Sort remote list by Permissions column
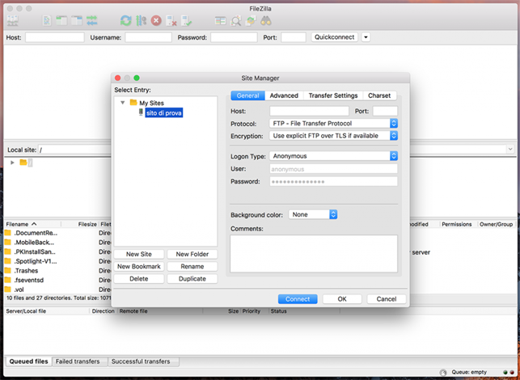 click(456, 224)
